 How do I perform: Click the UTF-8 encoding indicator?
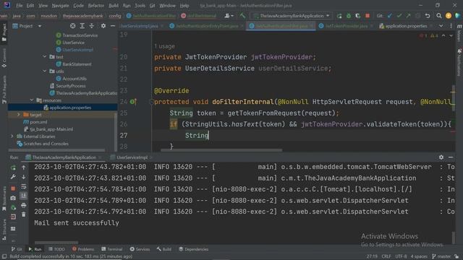pos(401,256)
